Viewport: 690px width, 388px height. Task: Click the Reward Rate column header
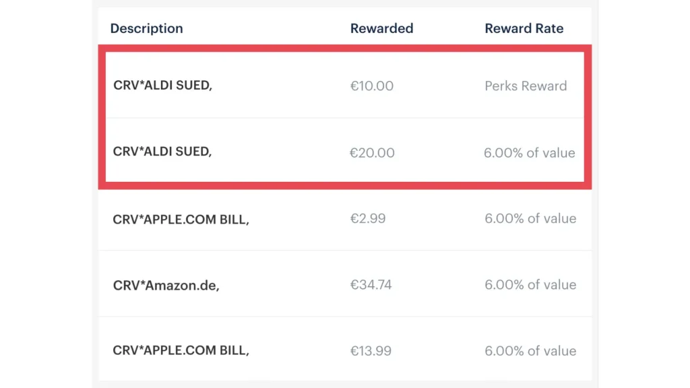pos(524,28)
